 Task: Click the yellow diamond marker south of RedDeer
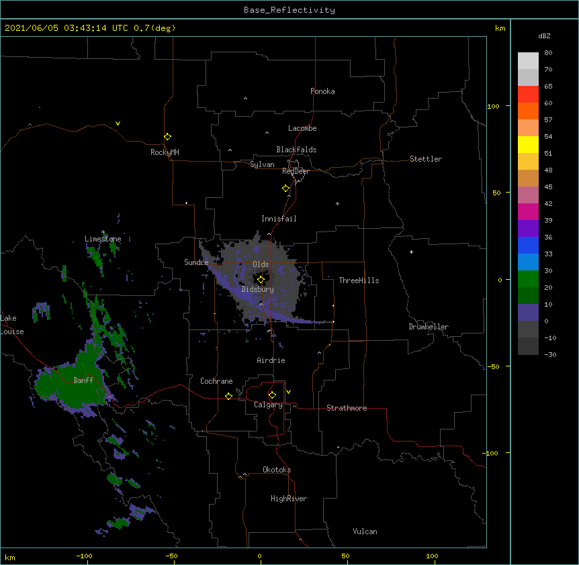click(285, 189)
